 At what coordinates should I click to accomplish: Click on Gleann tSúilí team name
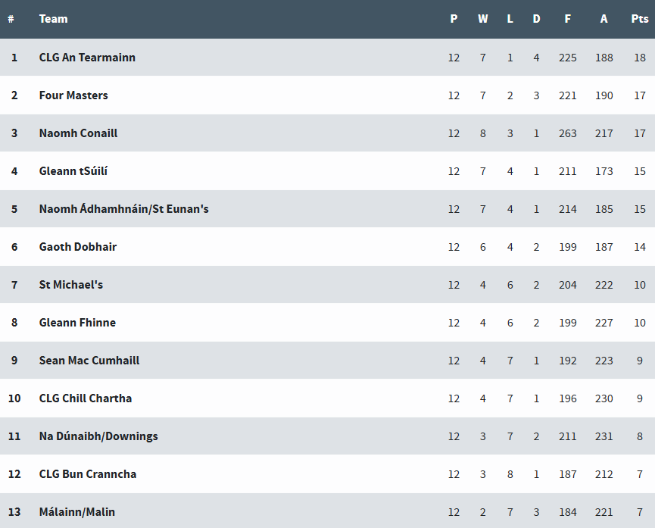(73, 171)
